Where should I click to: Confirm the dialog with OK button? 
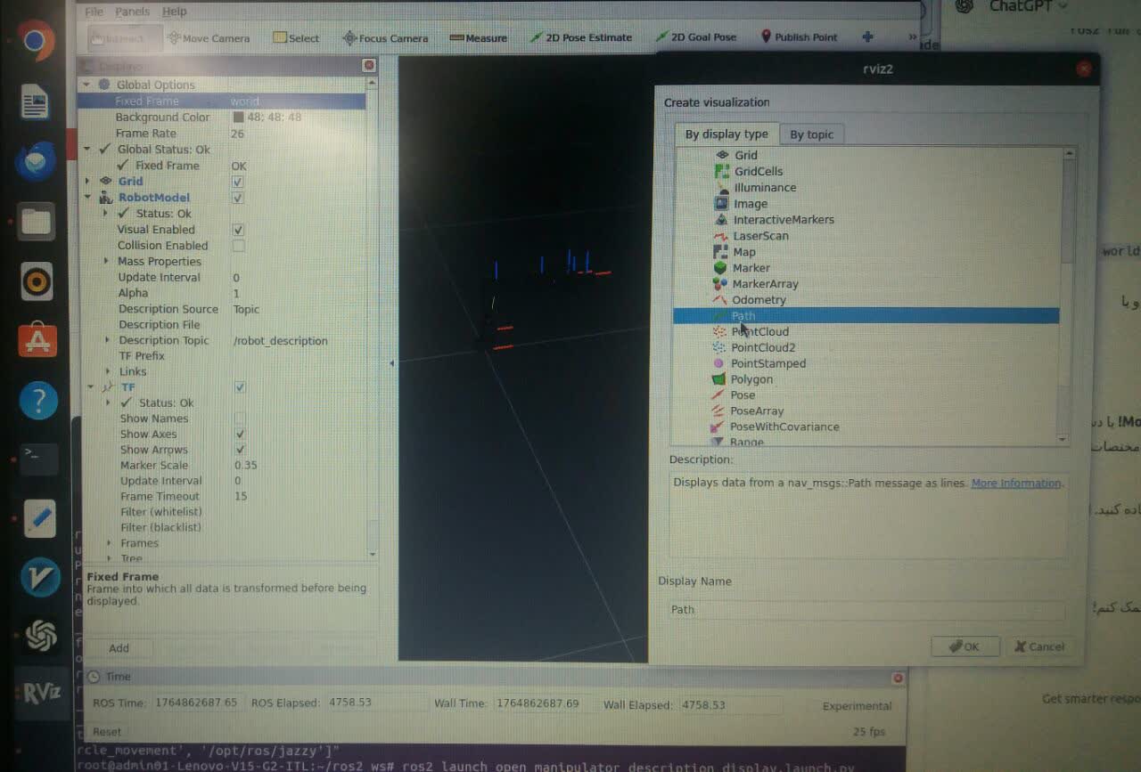pos(965,646)
